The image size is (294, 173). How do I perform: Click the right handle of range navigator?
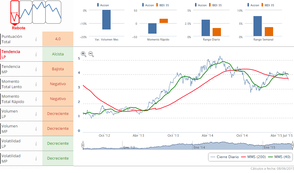pos(293,145)
